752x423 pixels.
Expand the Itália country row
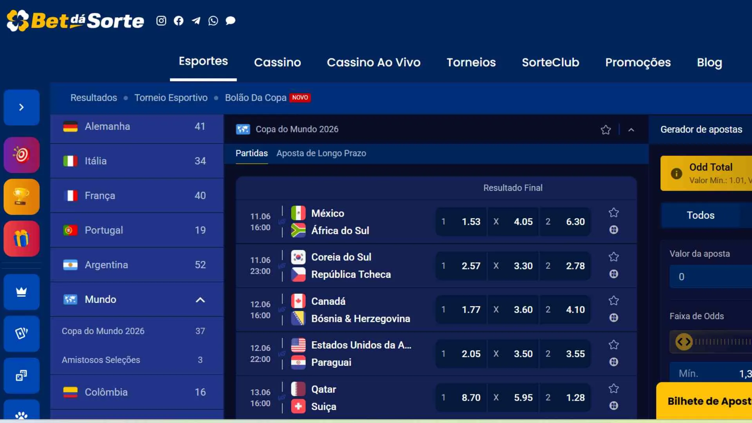[x=137, y=161]
